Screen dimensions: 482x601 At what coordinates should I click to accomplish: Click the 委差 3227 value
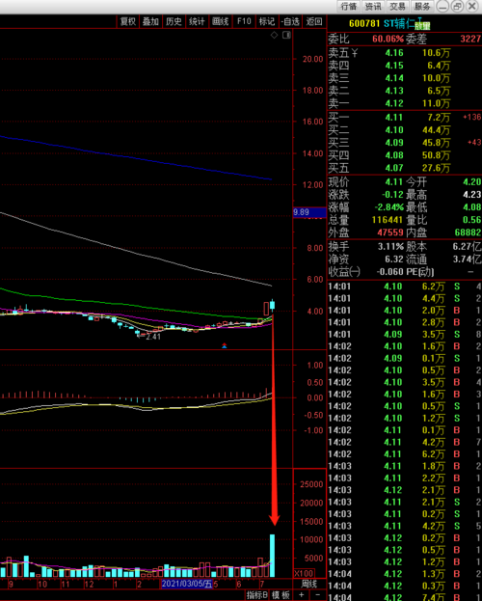[470, 39]
